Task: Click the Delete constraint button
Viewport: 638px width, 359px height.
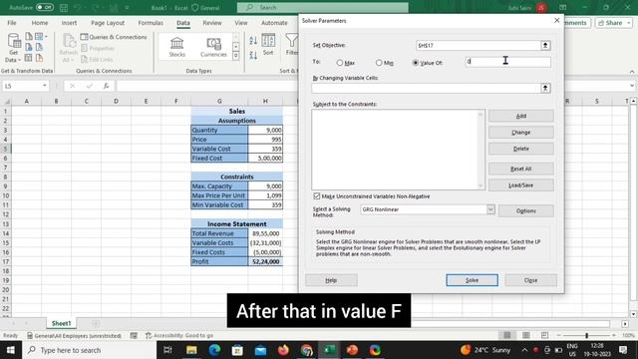Action: pos(520,149)
